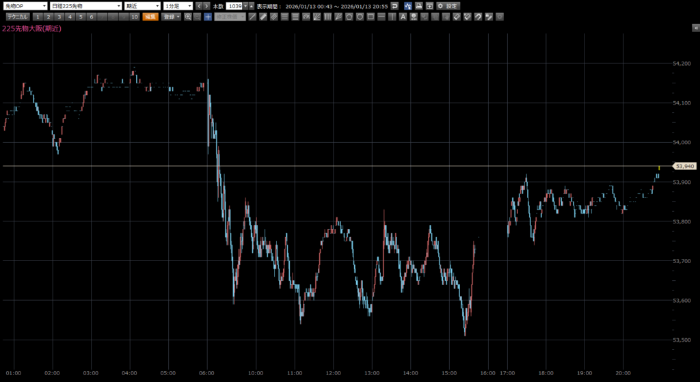700x382 pixels.
Task: Click the zoom in magnifier icon
Action: point(188,16)
